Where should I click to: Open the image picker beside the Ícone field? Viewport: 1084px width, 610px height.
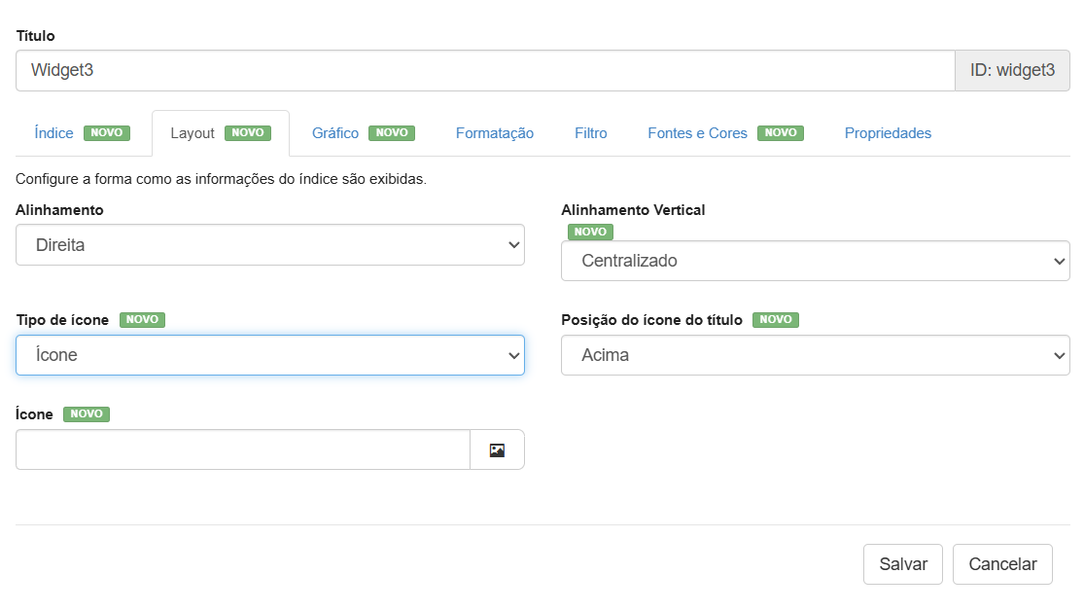point(497,449)
